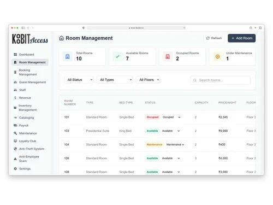This screenshot has height=205, width=273.
Task: Click the Booking Management sidebar icon
Action: [15, 72]
